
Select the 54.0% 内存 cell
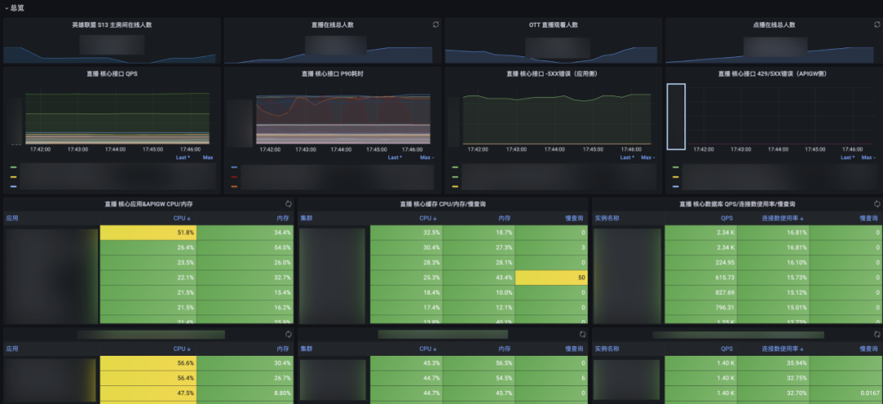(x=245, y=248)
